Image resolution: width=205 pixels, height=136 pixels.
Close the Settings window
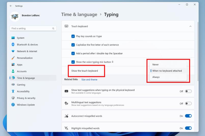pos(195,4)
